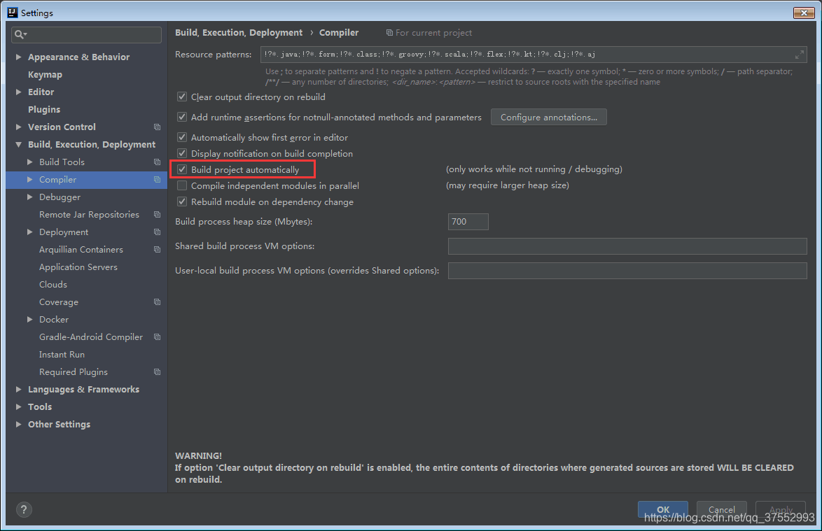Click the project-level icon beside Coverage
This screenshot has height=531, width=822.
click(157, 302)
